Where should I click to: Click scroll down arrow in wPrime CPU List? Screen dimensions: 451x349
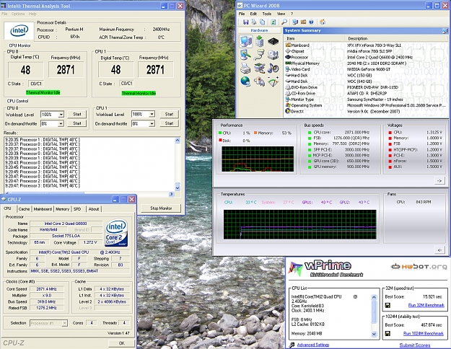click(374, 334)
